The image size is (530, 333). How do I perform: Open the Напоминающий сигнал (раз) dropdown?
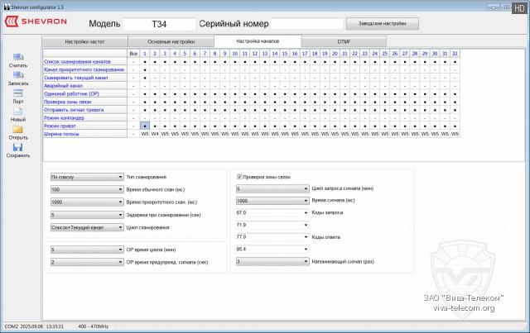(x=272, y=261)
